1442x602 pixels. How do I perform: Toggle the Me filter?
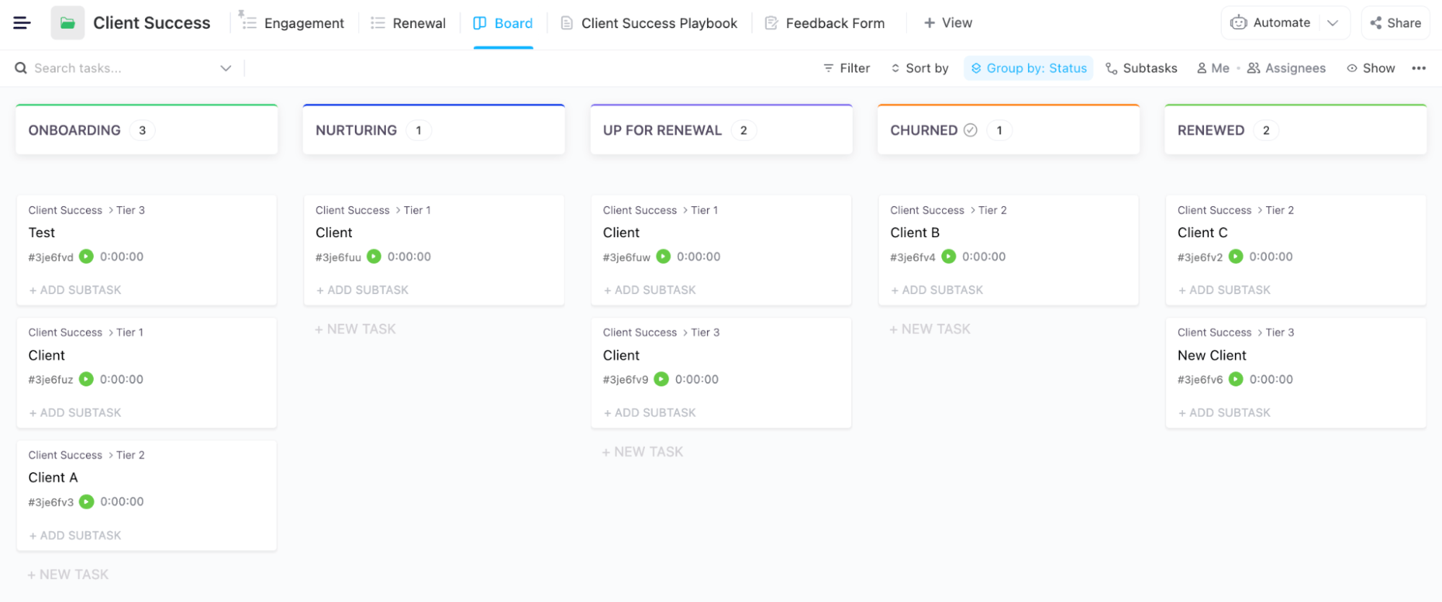[x=1213, y=68]
